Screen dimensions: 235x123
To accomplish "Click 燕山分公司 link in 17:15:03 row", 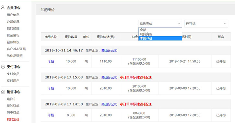I will tap(110, 77).
